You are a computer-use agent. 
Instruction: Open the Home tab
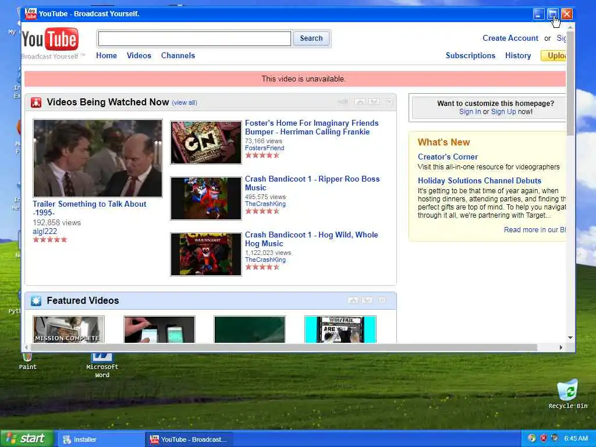point(107,55)
